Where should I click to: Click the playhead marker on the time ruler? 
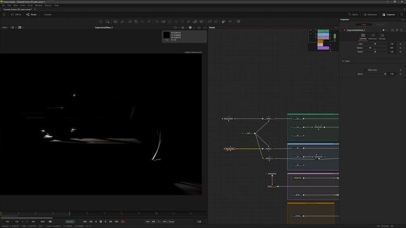(69, 213)
